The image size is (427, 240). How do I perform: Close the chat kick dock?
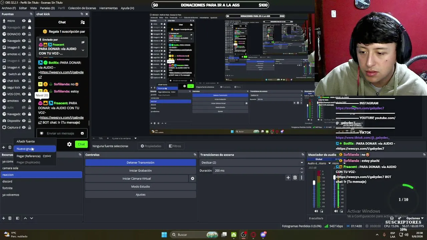(x=87, y=14)
